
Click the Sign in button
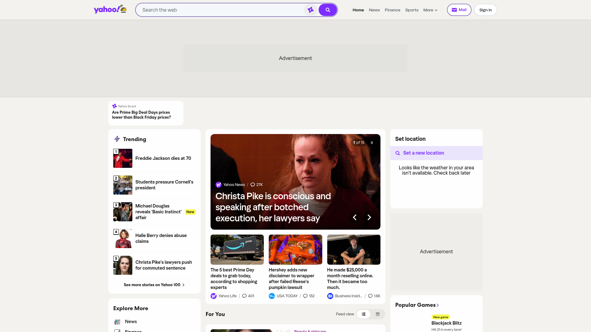tap(485, 10)
